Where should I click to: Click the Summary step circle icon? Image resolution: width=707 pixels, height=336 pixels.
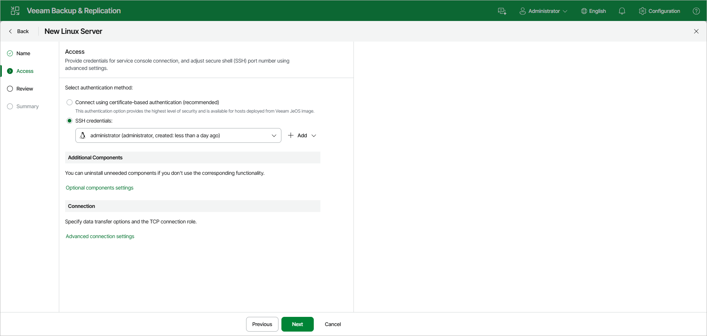pos(10,106)
